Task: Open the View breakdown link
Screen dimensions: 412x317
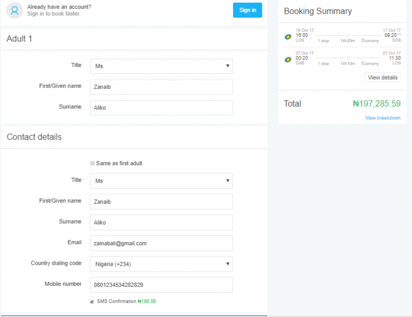Action: pyautogui.click(x=382, y=118)
